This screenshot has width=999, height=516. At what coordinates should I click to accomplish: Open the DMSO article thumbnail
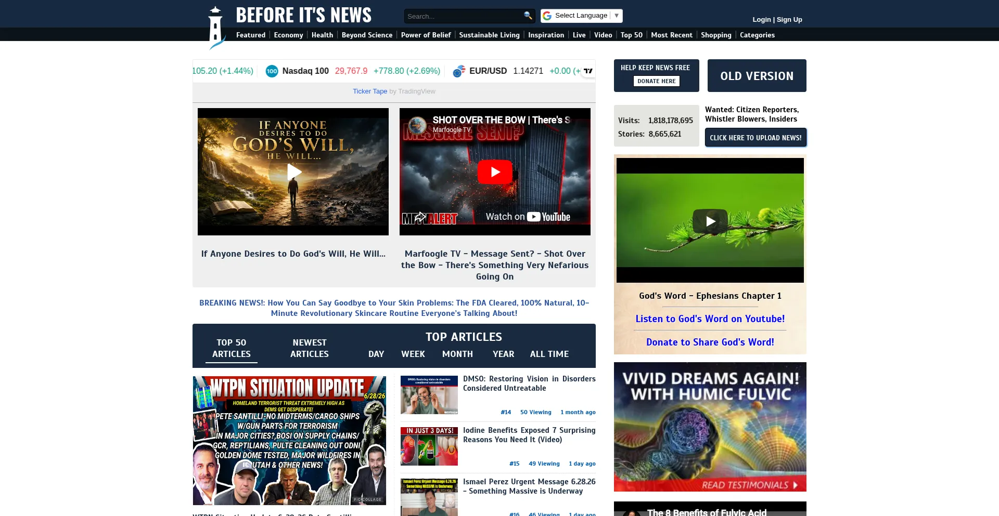point(429,395)
